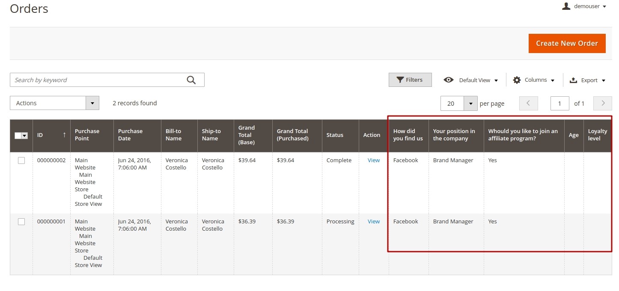Sort by ID column arrow
The height and width of the screenshot is (291, 619).
[64, 135]
